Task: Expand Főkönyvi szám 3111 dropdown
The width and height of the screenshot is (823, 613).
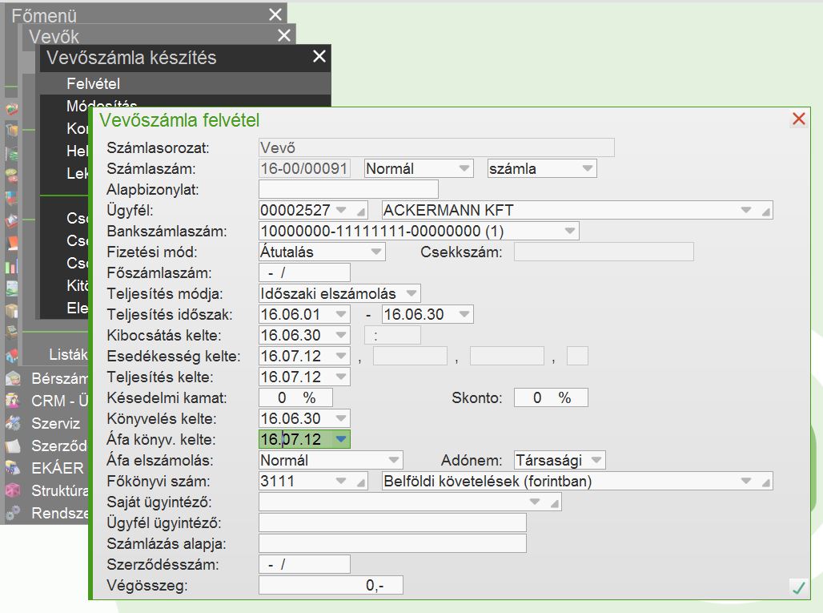Action: (x=341, y=481)
